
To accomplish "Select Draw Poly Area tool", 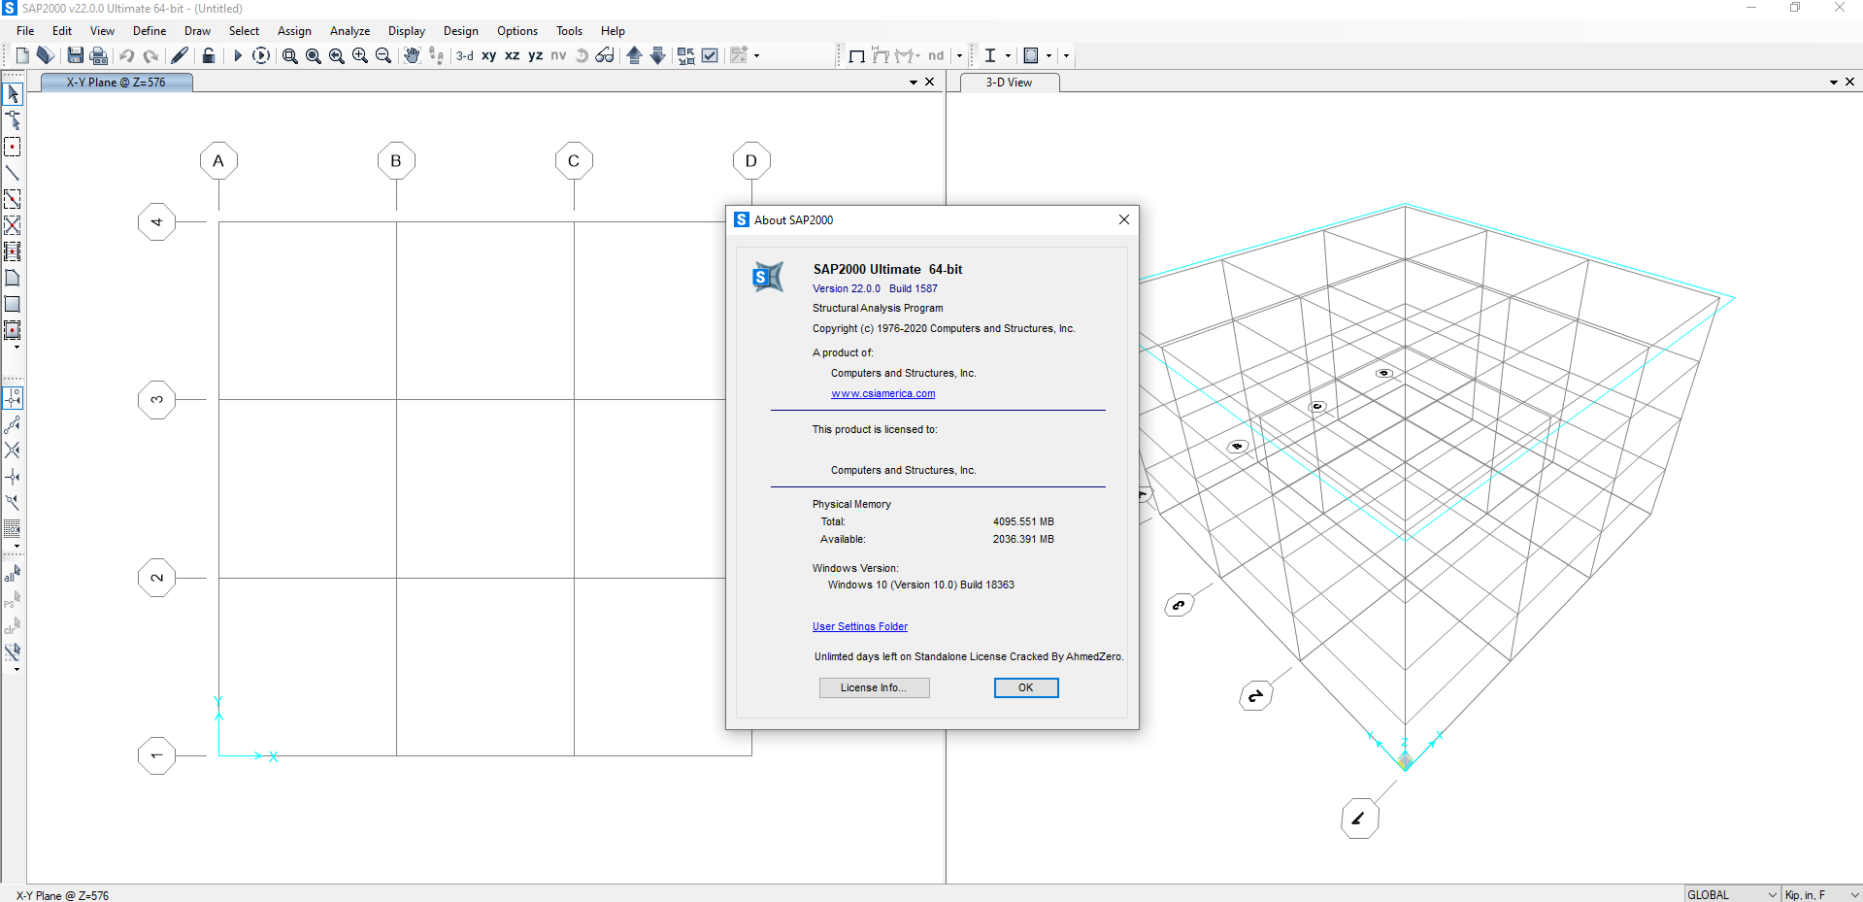I will point(13,278).
